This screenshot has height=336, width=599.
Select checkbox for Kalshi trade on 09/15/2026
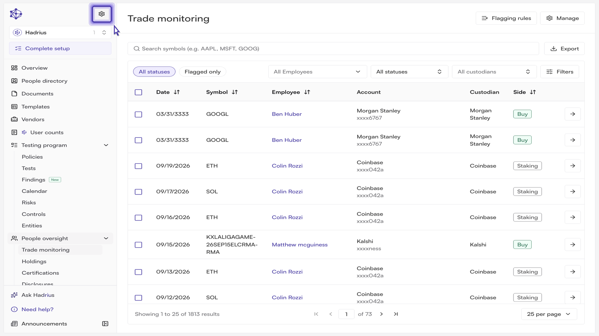(x=139, y=245)
